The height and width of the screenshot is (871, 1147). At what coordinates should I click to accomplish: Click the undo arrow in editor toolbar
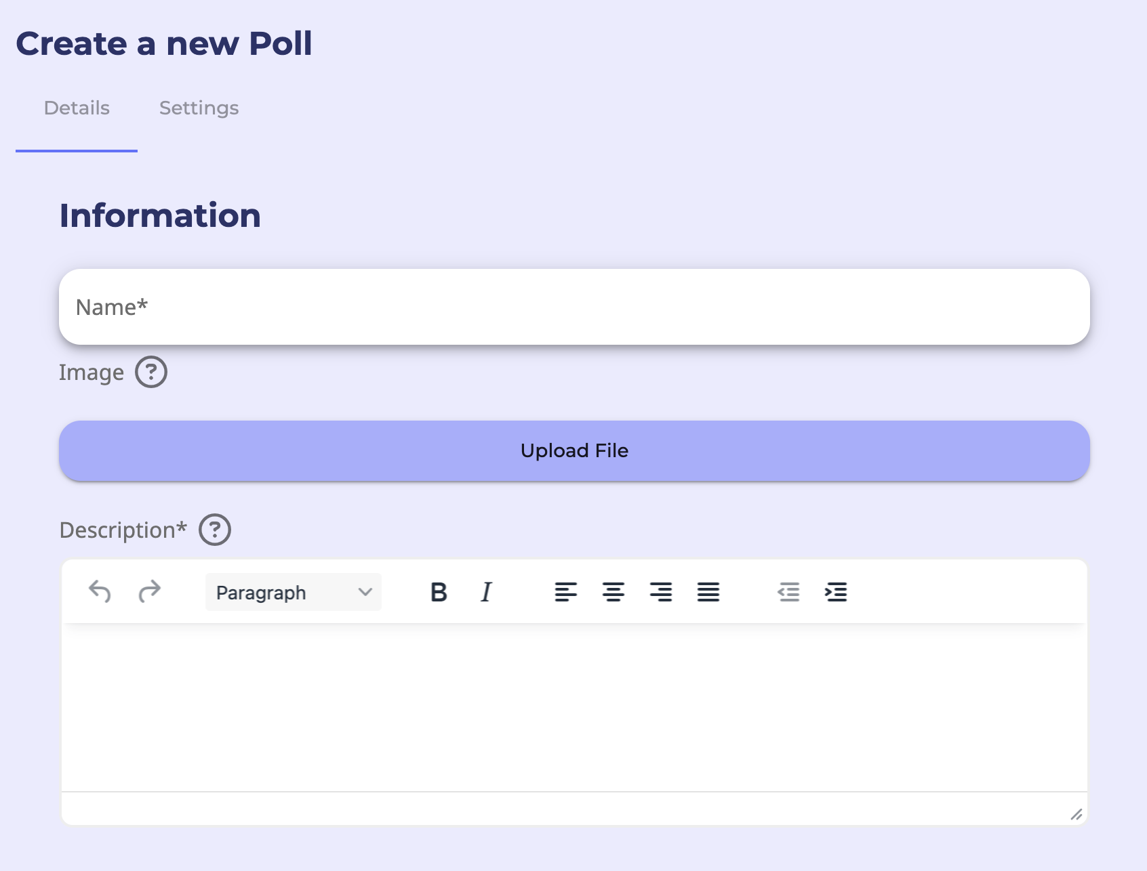(100, 592)
